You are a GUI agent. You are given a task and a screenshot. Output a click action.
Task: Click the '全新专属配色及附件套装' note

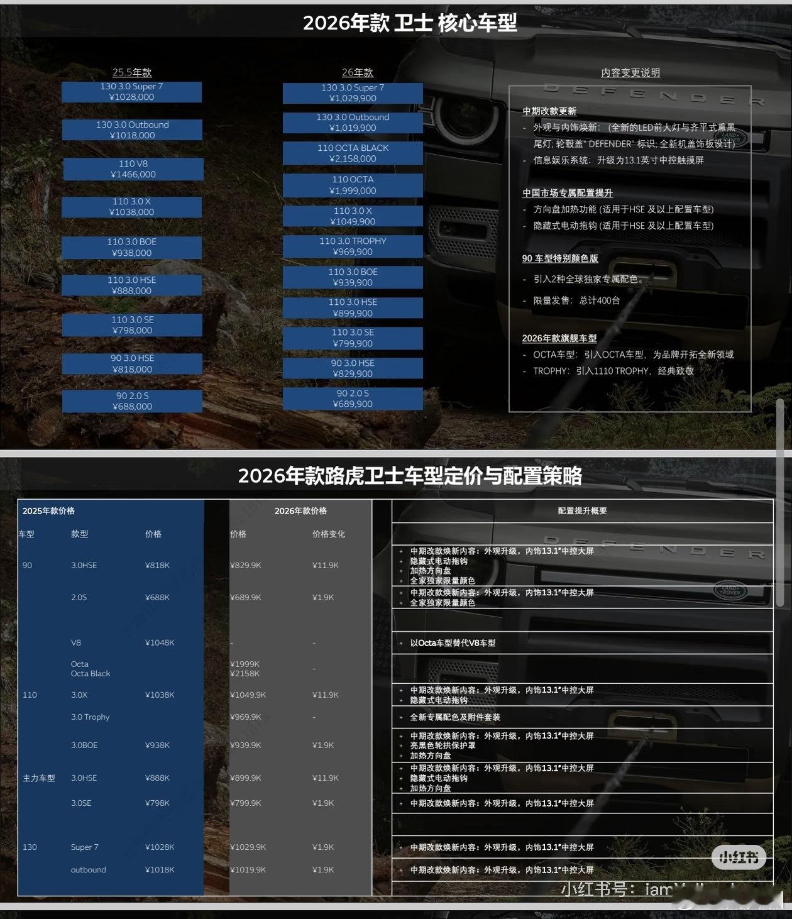(x=455, y=717)
